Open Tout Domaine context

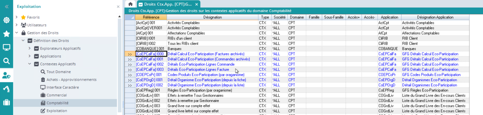pos(59,72)
